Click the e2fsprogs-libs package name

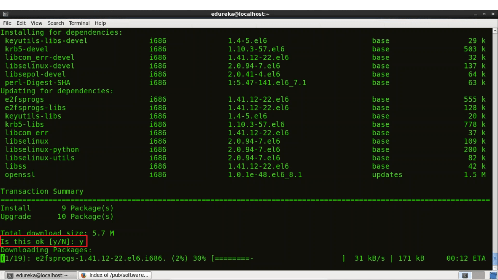[x=35, y=108]
